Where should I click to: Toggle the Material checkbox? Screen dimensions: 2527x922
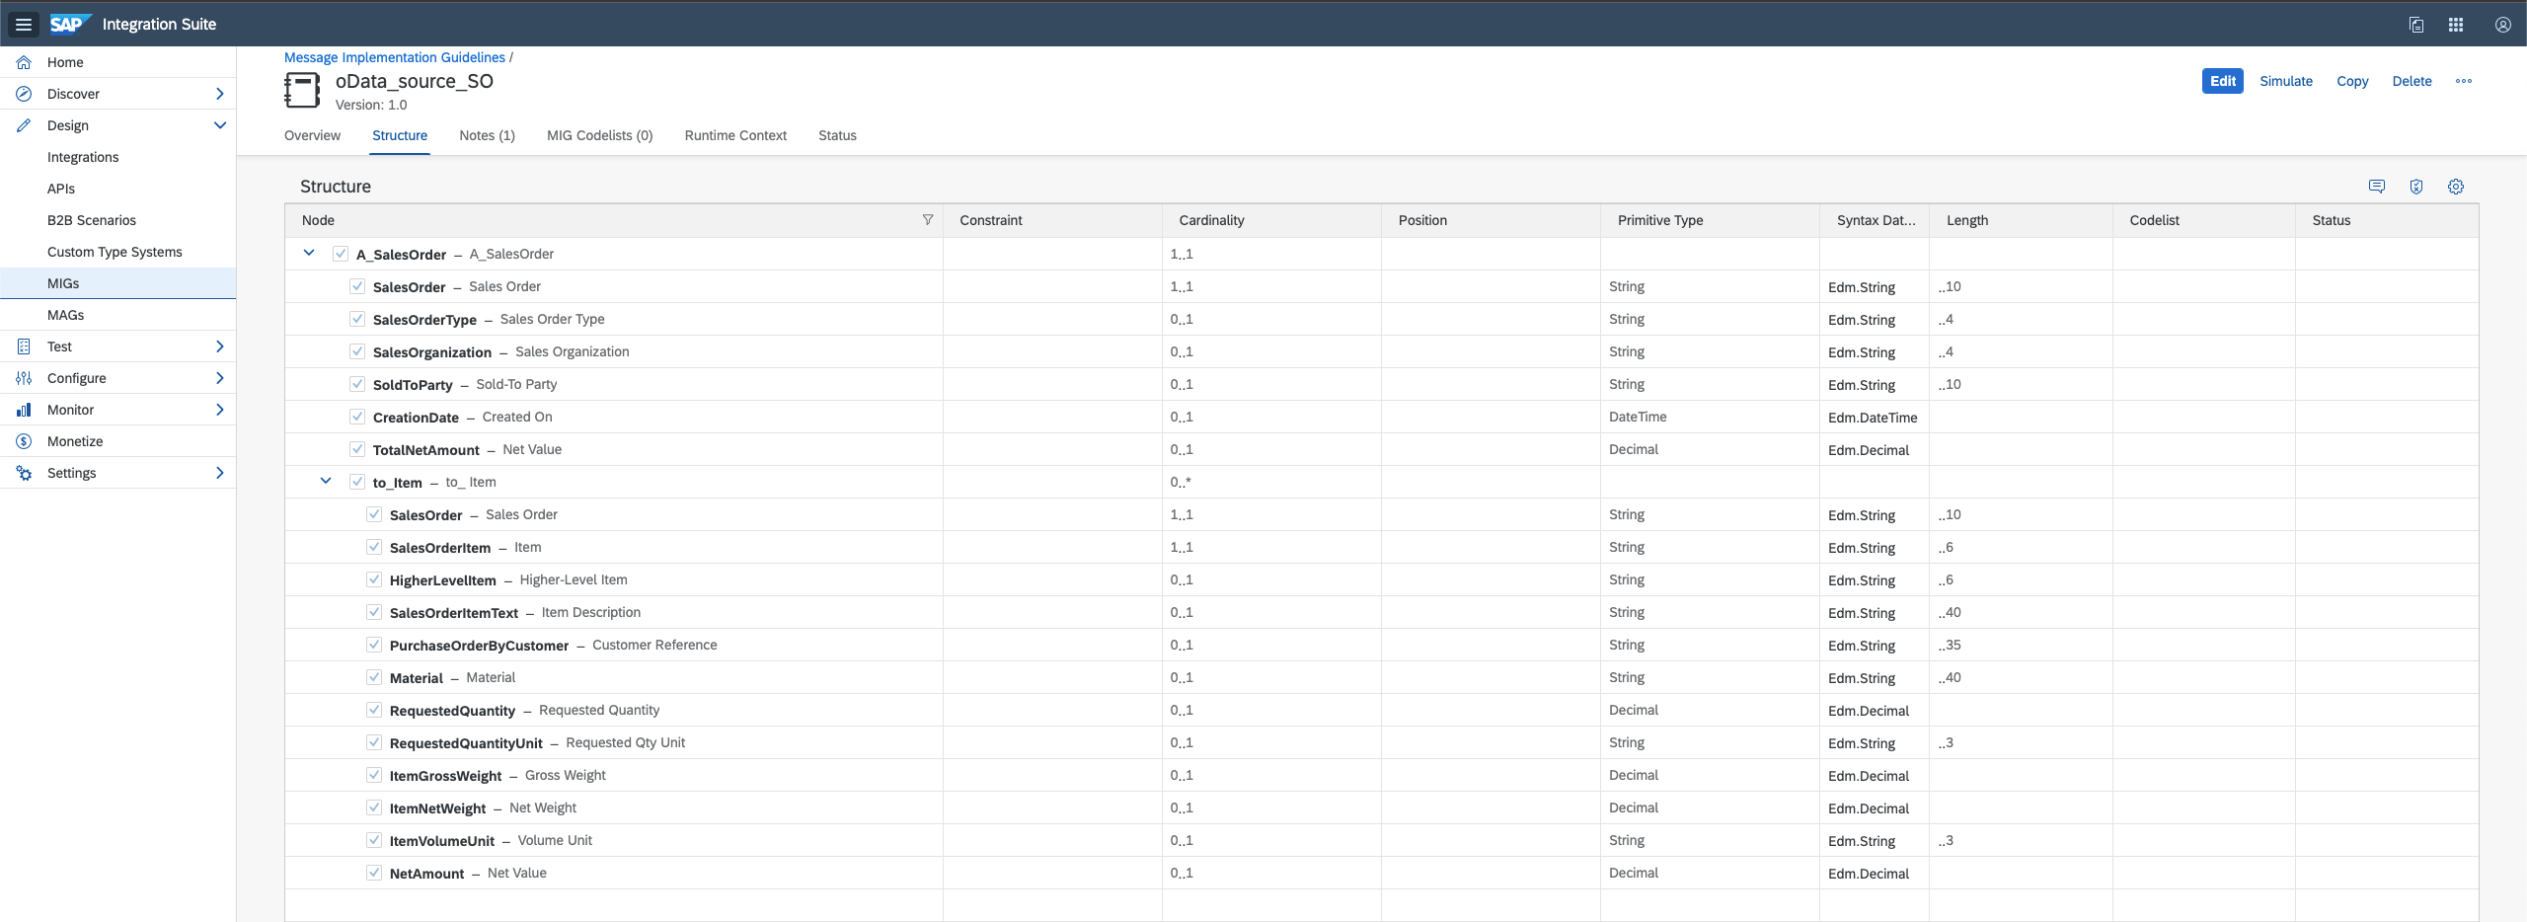(374, 677)
